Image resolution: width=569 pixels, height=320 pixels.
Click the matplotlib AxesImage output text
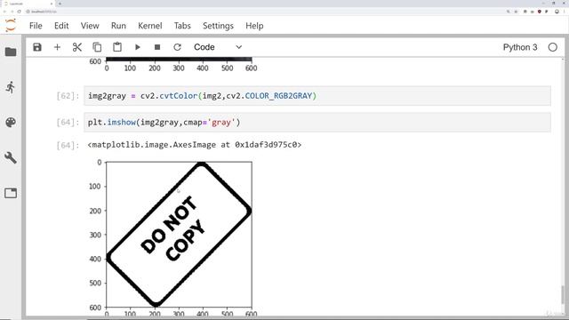pyautogui.click(x=194, y=145)
